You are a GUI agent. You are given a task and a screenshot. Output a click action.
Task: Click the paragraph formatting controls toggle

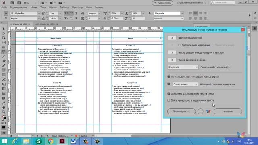(x=6, y=18)
